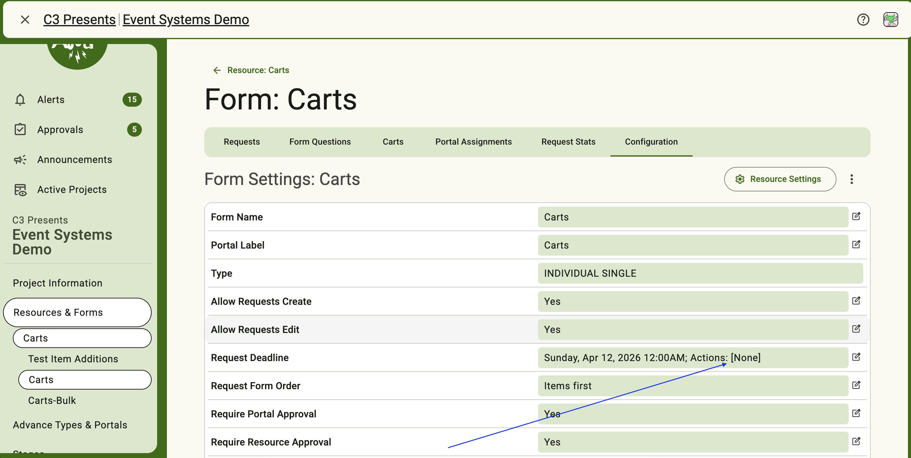Click the Request Form Order label
Screen dimensions: 911x458
click(255, 386)
